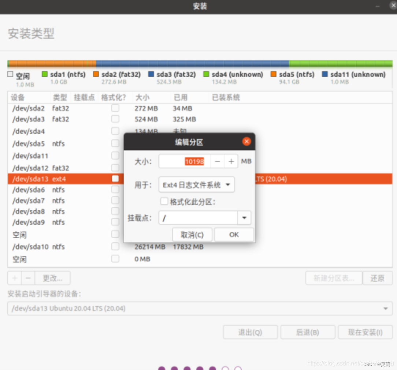Click the sda3 (fat32) blue legend swatch
The height and width of the screenshot is (370, 397).
pyautogui.click(x=151, y=74)
